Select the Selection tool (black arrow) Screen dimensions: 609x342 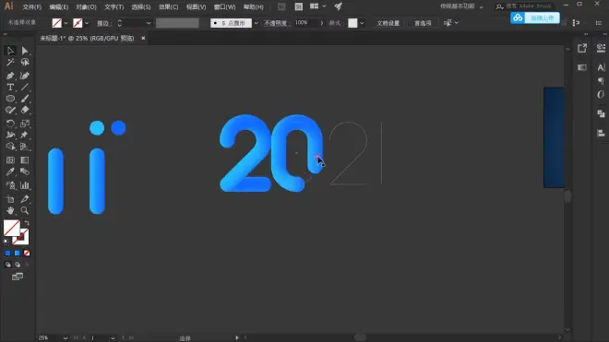(x=10, y=51)
